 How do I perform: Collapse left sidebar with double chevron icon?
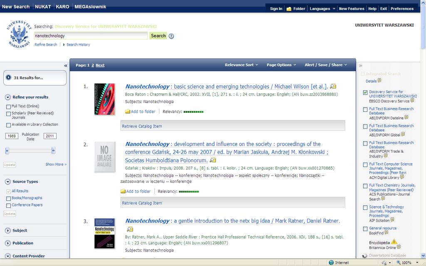65,66
